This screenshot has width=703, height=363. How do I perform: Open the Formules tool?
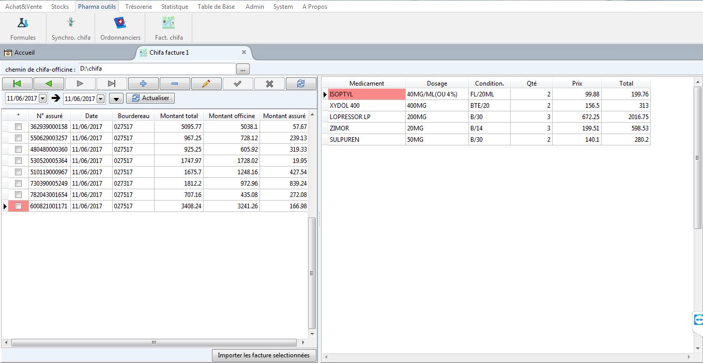[x=23, y=28]
